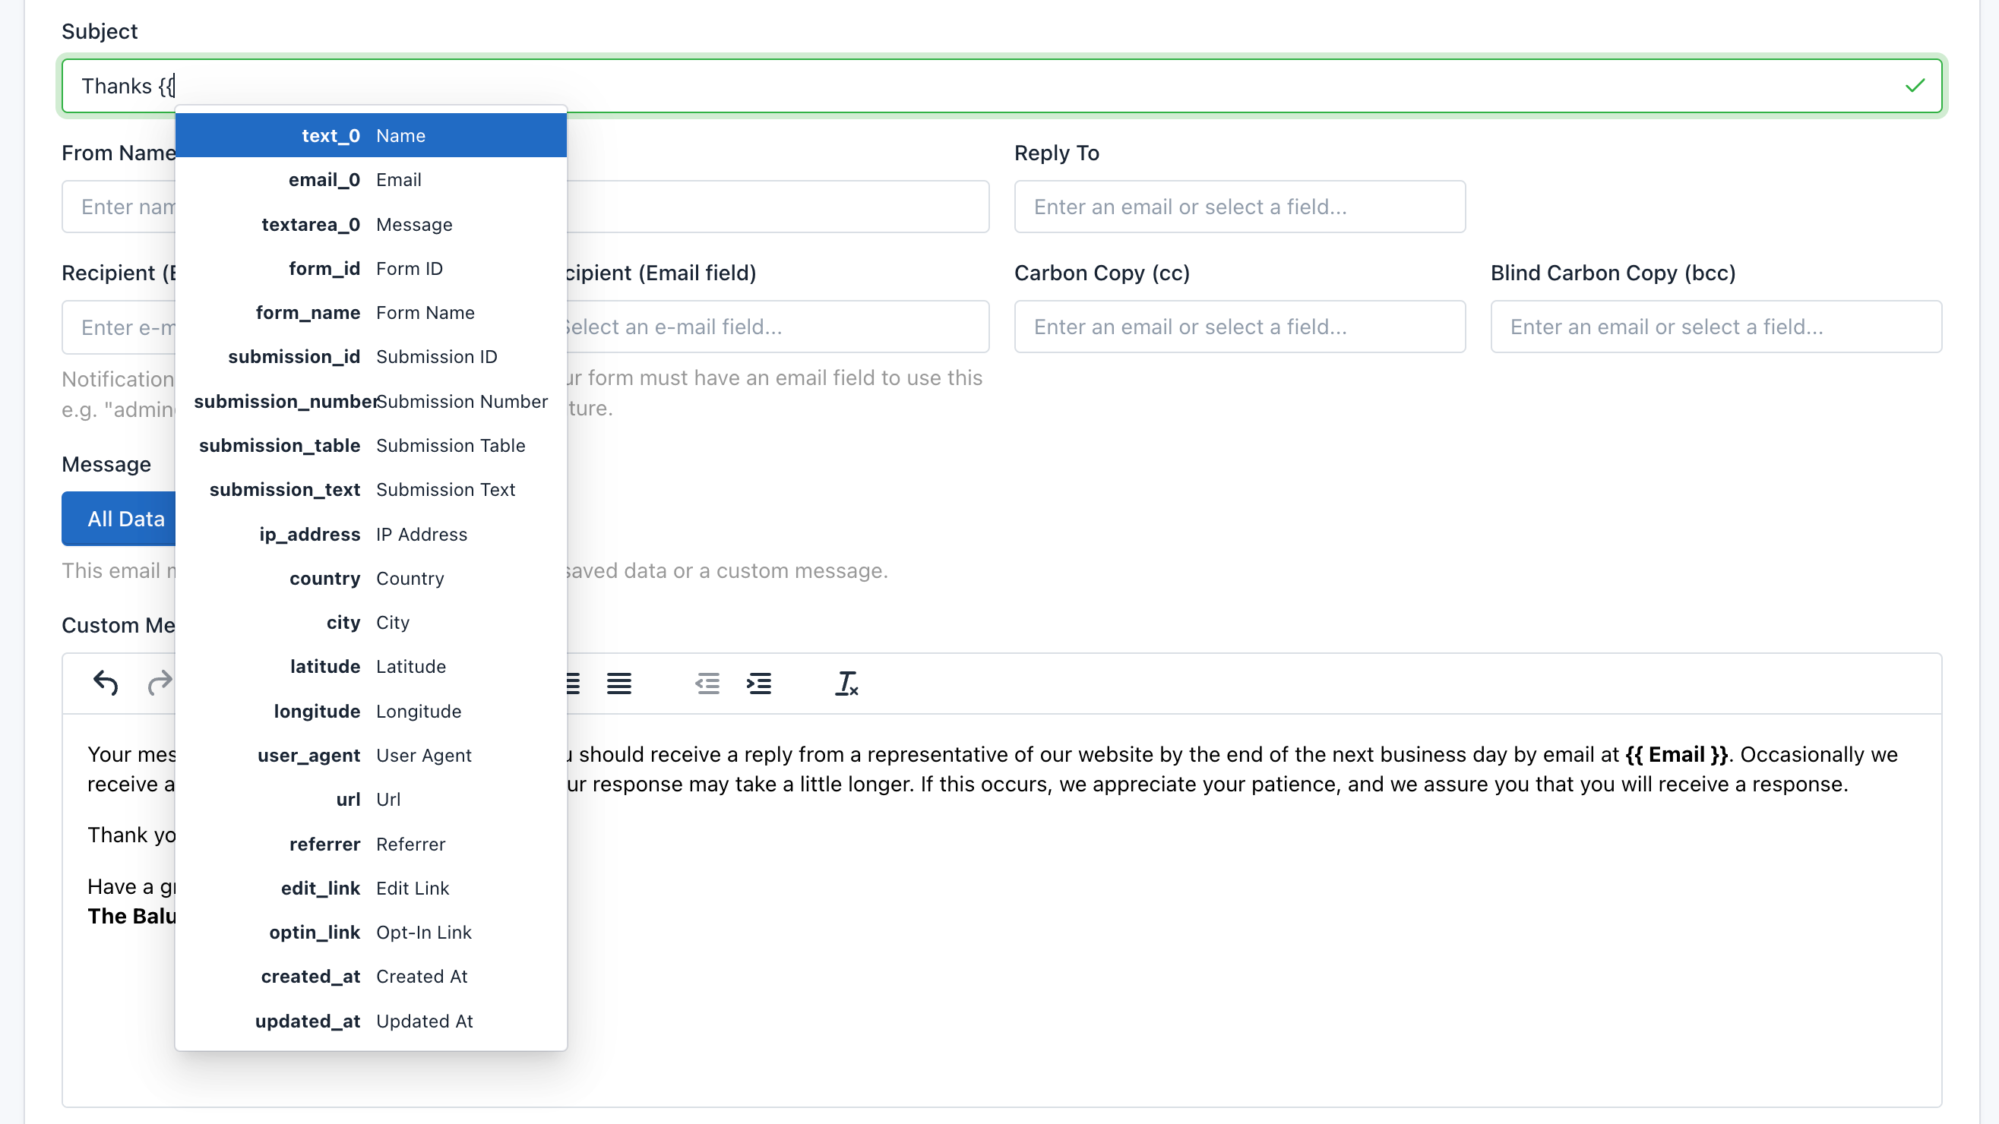Click the Reply To email field
The width and height of the screenshot is (1999, 1124).
(x=1239, y=207)
